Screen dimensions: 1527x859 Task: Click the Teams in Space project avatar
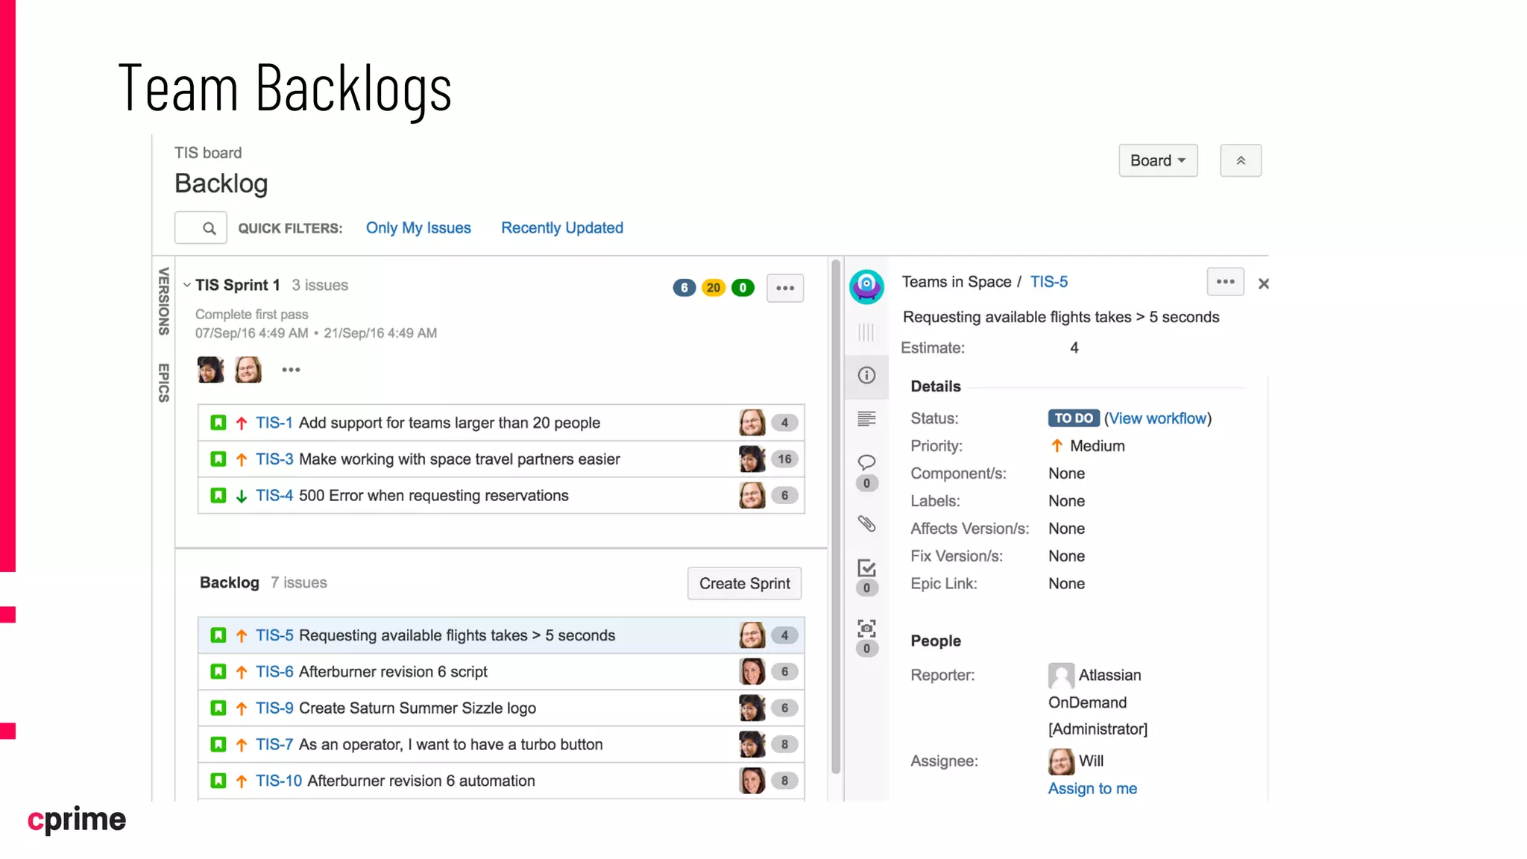pyautogui.click(x=866, y=286)
